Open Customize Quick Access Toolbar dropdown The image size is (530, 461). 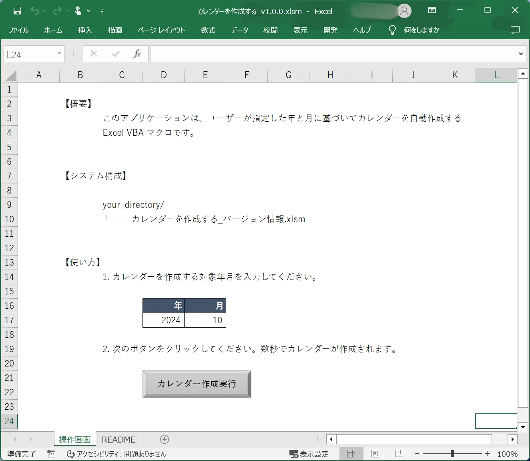tap(102, 11)
